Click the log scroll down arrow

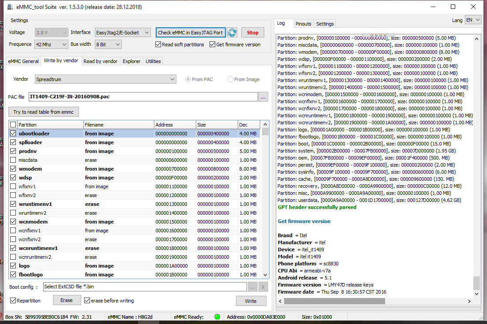(476, 294)
